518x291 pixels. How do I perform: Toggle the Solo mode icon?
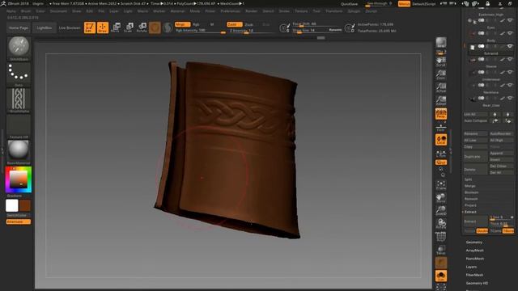pos(441,276)
